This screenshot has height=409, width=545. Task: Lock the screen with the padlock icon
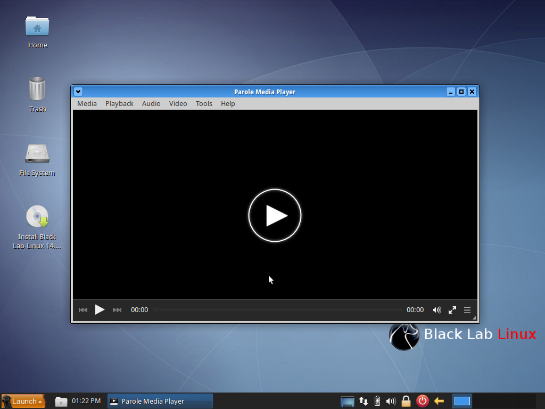tap(406, 401)
